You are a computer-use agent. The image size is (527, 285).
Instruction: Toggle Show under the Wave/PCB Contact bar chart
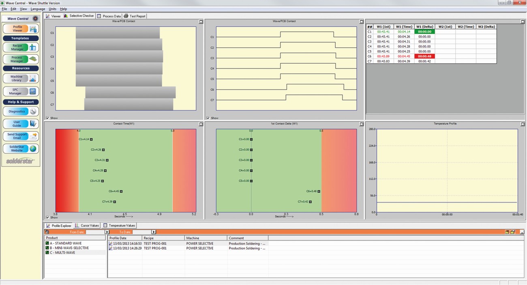[47, 118]
